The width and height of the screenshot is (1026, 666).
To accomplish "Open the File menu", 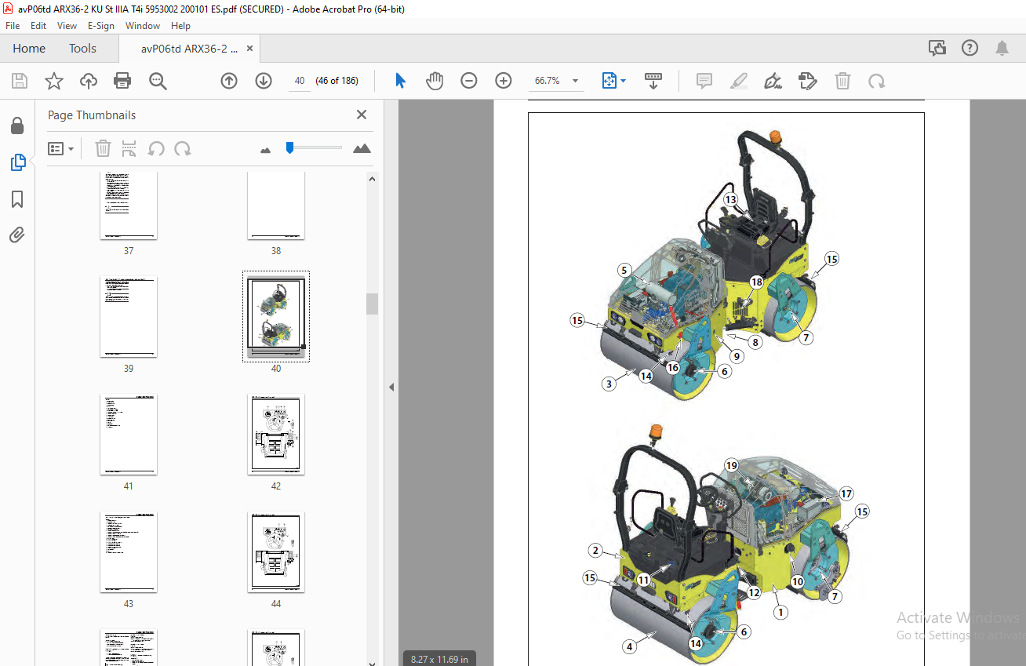I will point(13,26).
